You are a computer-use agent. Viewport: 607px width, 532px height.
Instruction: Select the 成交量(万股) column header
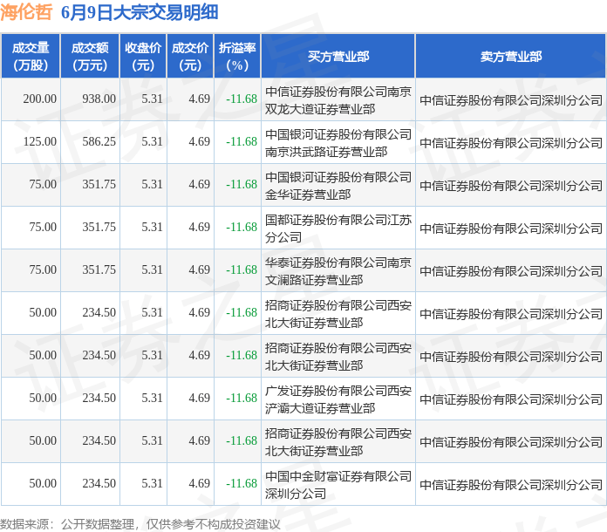[x=31, y=57]
